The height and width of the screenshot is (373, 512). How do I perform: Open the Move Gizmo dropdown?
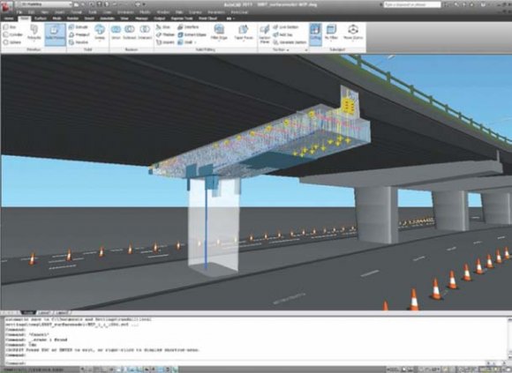(x=353, y=32)
